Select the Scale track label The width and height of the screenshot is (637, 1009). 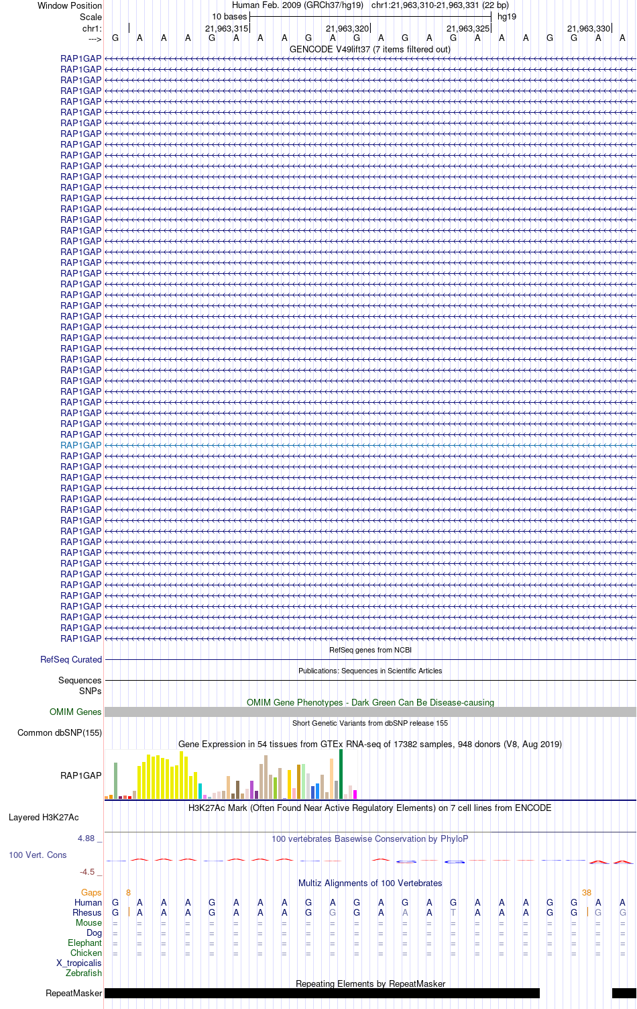click(x=91, y=17)
